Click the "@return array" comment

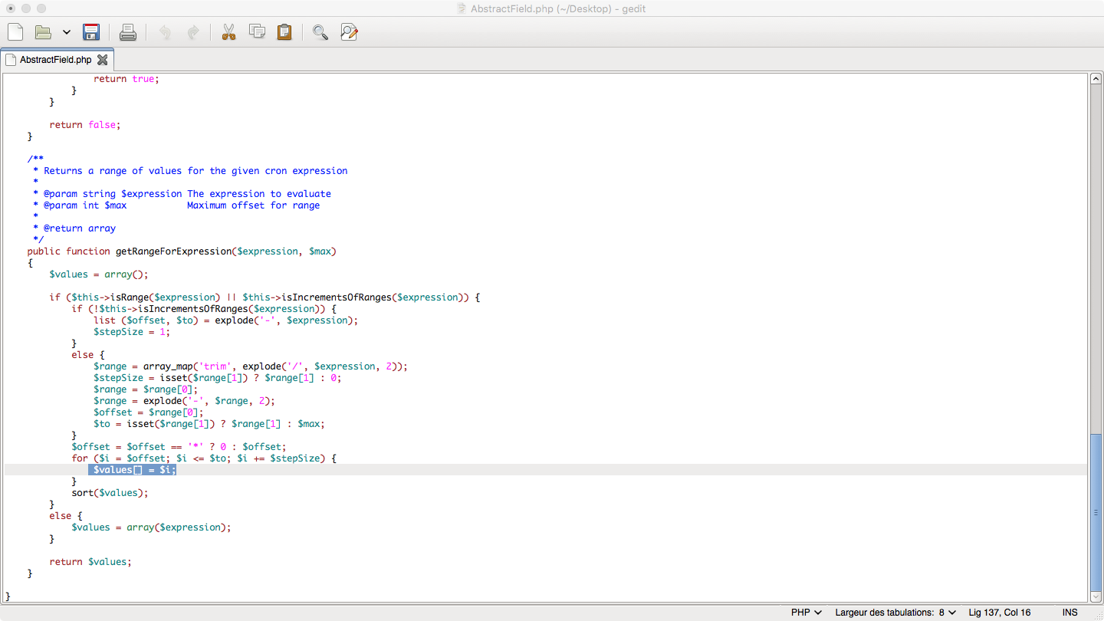tap(80, 228)
